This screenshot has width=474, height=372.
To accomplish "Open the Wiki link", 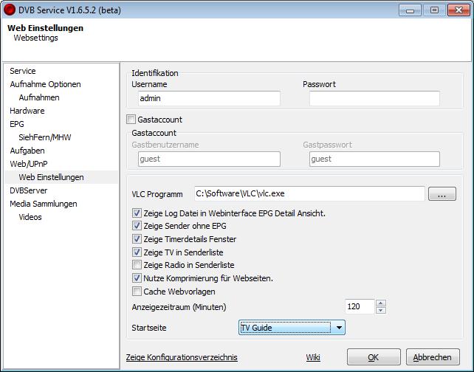I will coord(313,357).
